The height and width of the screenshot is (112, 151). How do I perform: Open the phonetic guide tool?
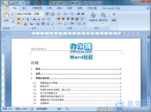pyautogui.click(x=47, y=14)
